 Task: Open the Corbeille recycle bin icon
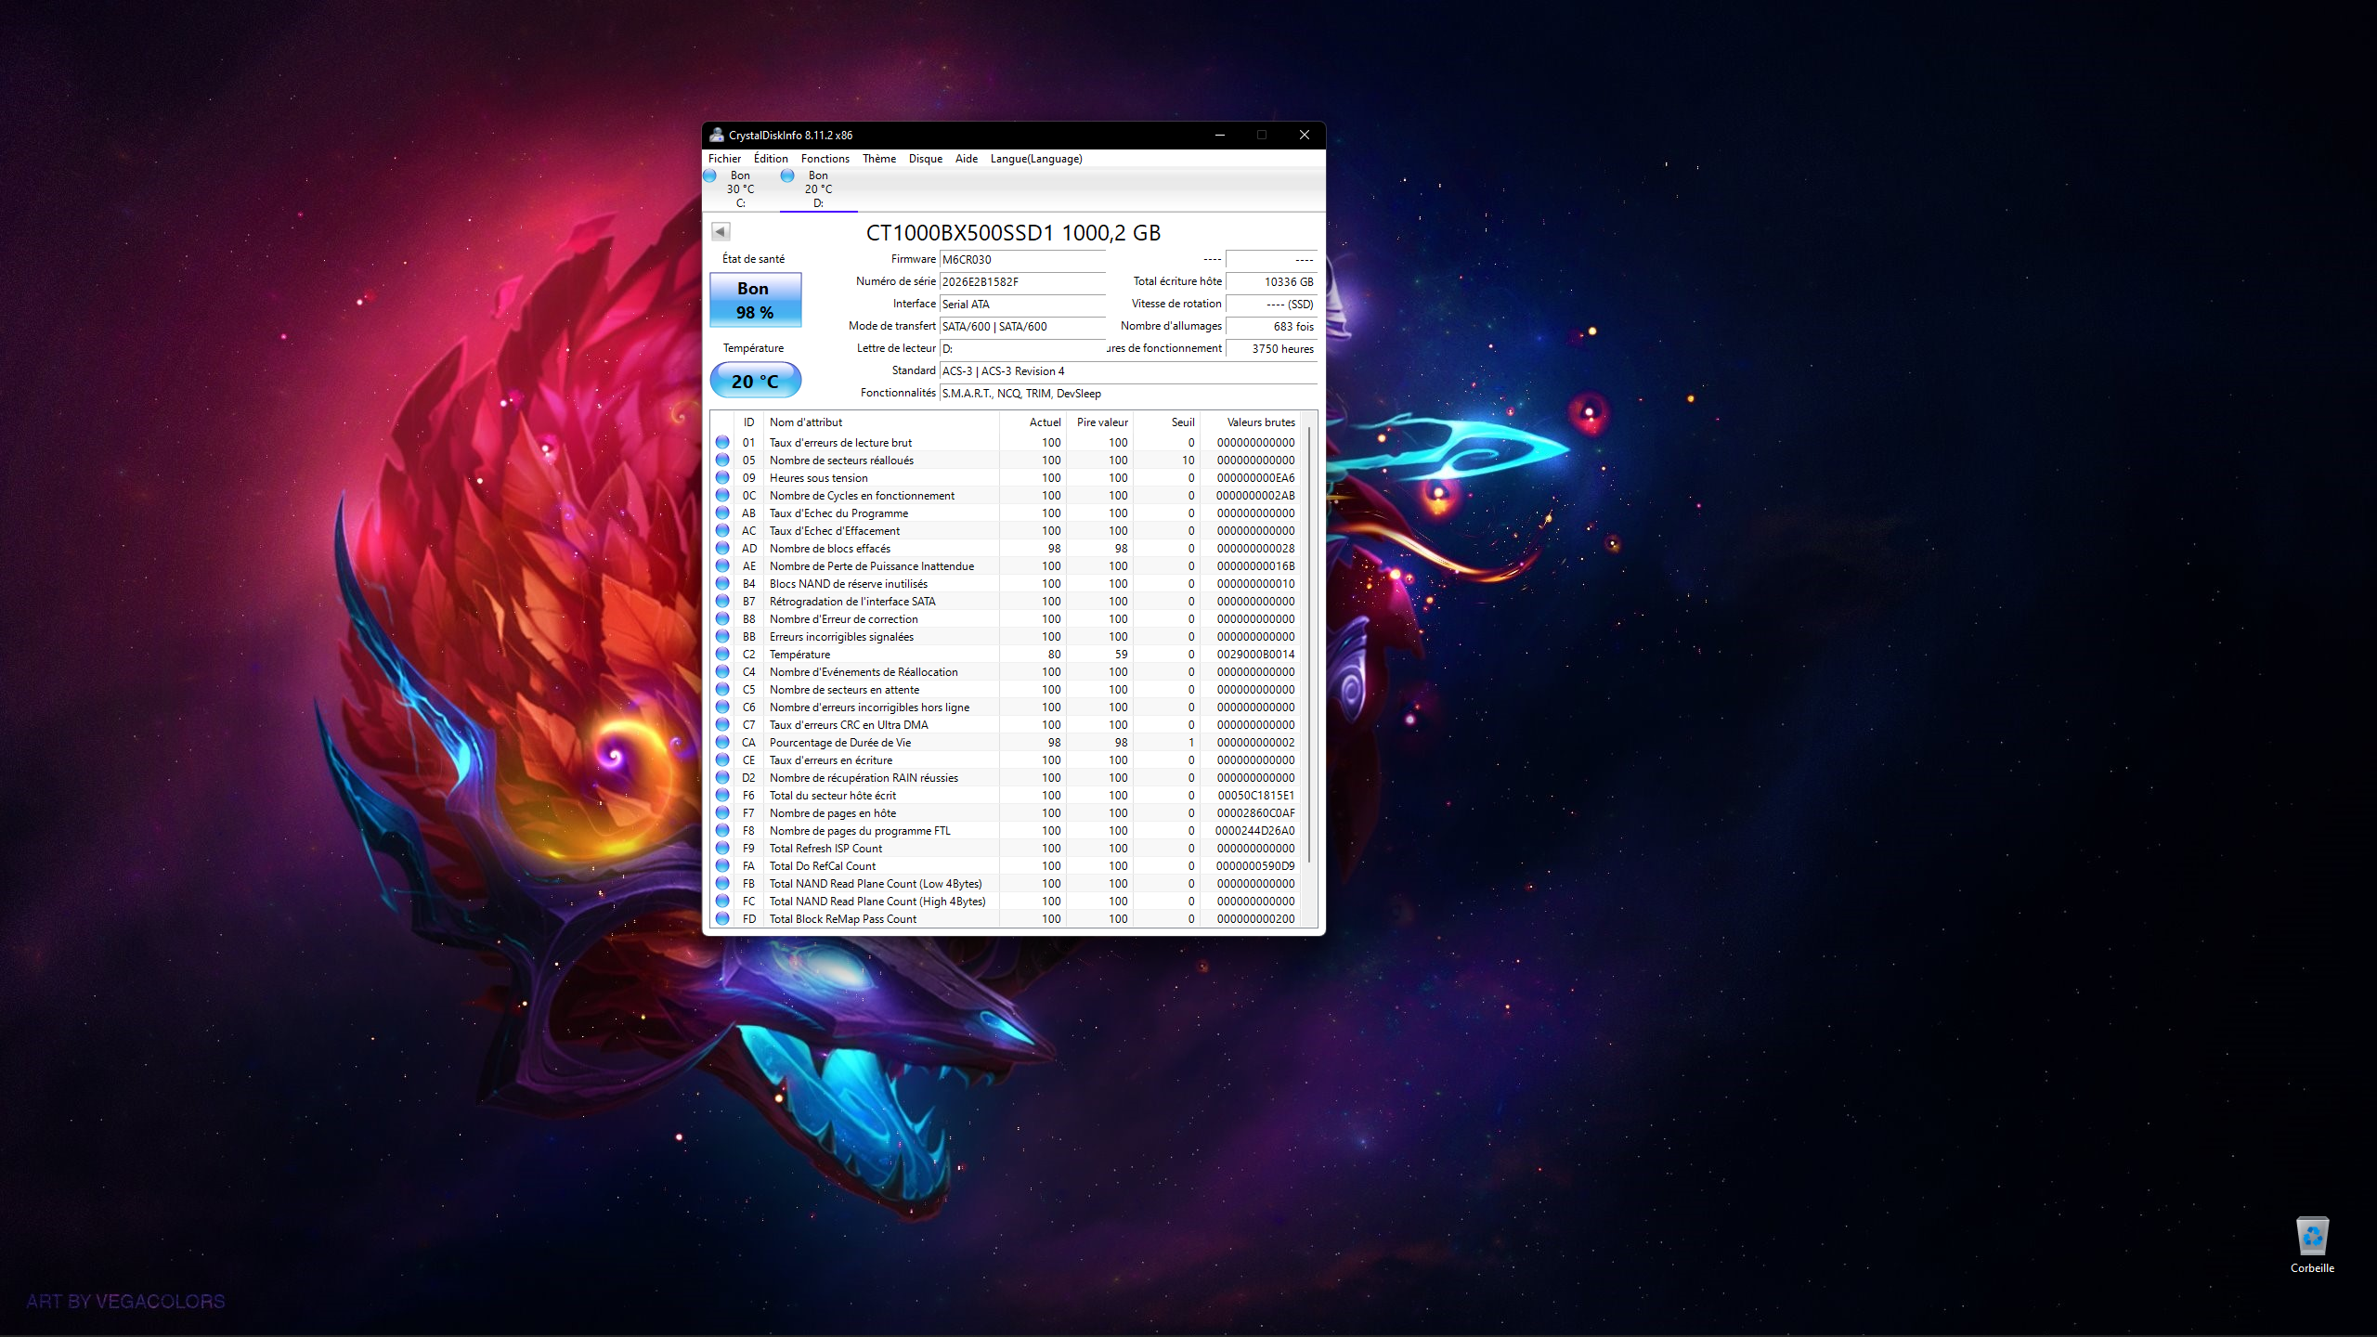point(2312,1245)
